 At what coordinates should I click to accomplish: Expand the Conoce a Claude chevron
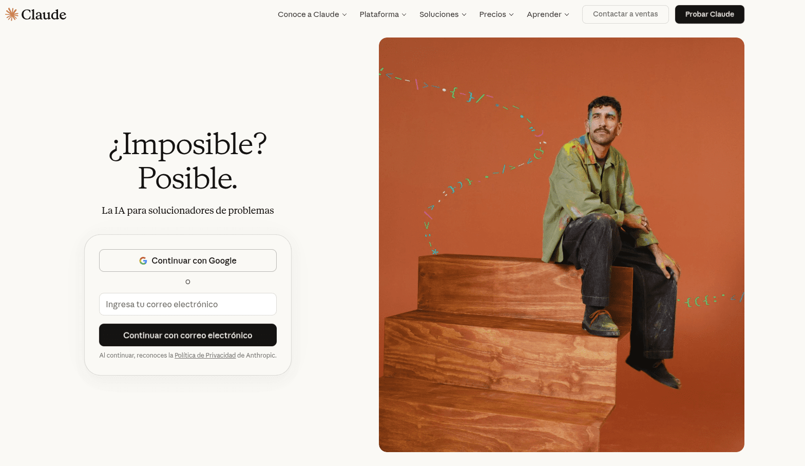pos(344,14)
